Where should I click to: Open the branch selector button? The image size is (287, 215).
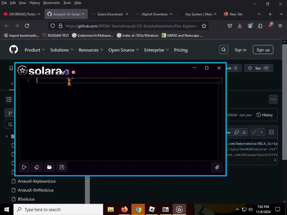point(10,113)
